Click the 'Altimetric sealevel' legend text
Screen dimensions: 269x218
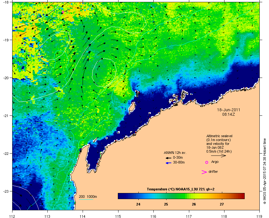219,136
